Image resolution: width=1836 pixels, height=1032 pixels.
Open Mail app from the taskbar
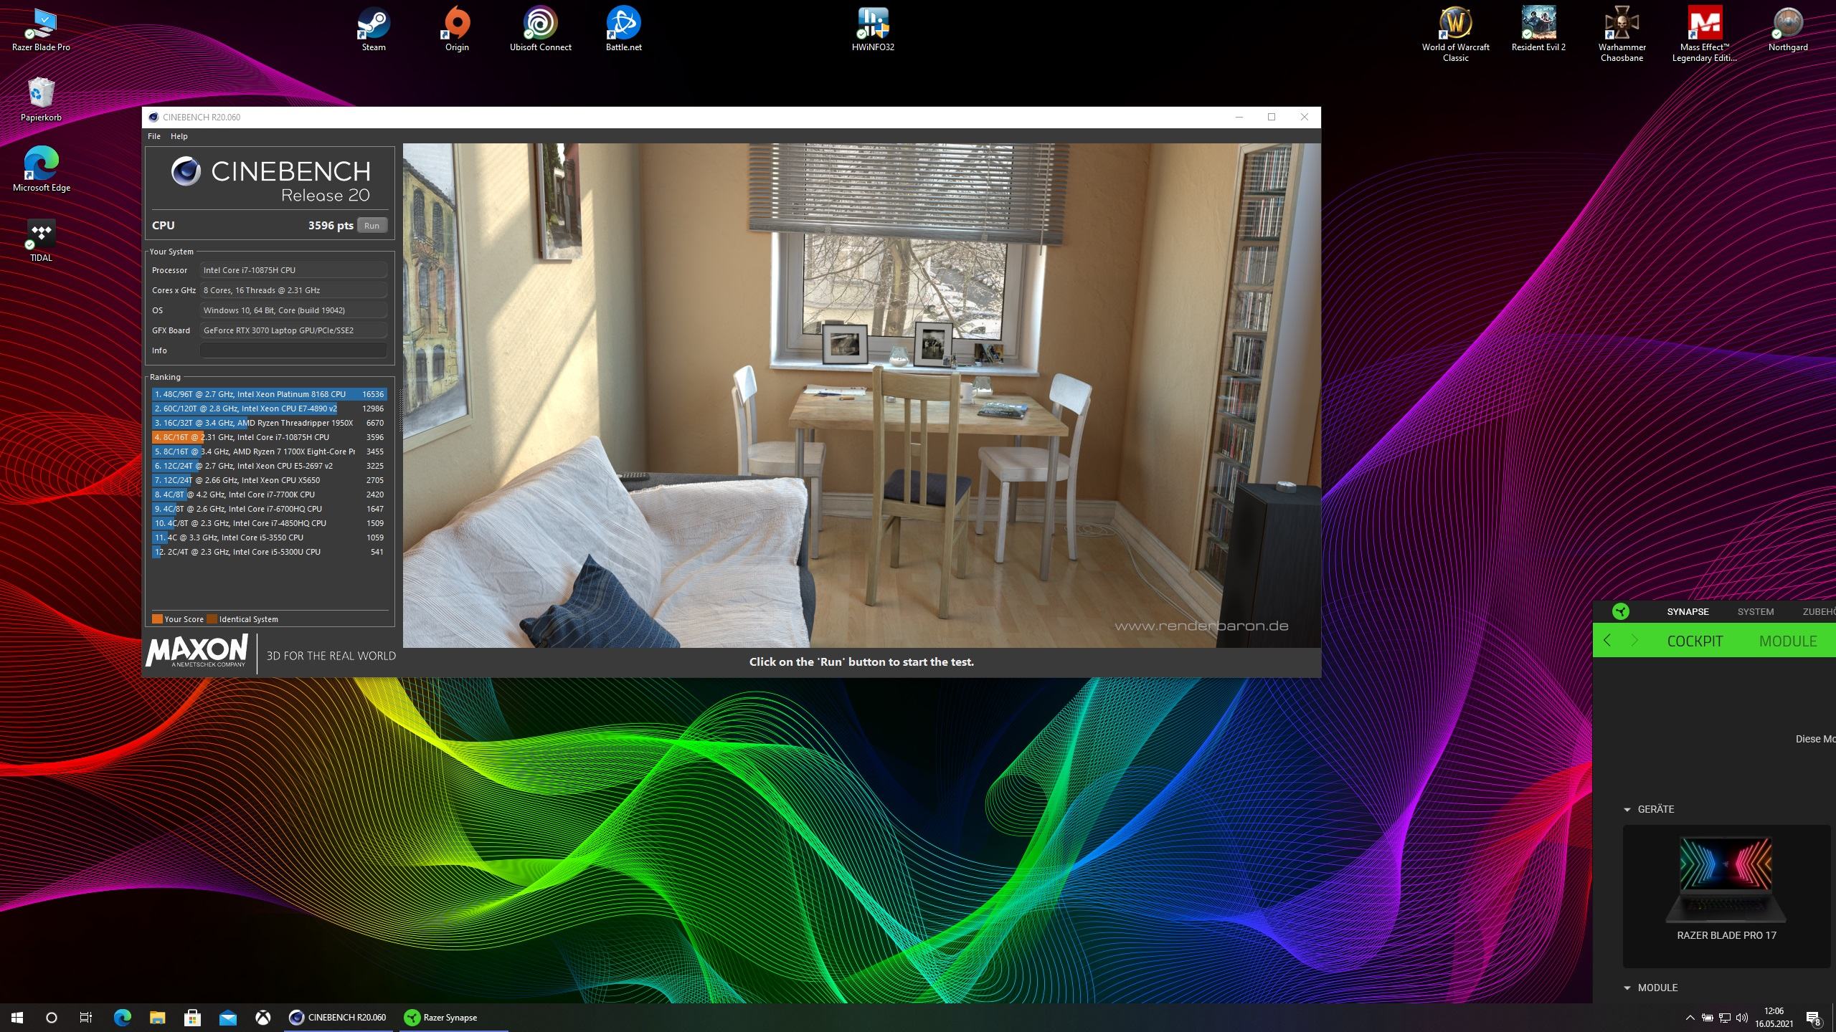pyautogui.click(x=228, y=1017)
